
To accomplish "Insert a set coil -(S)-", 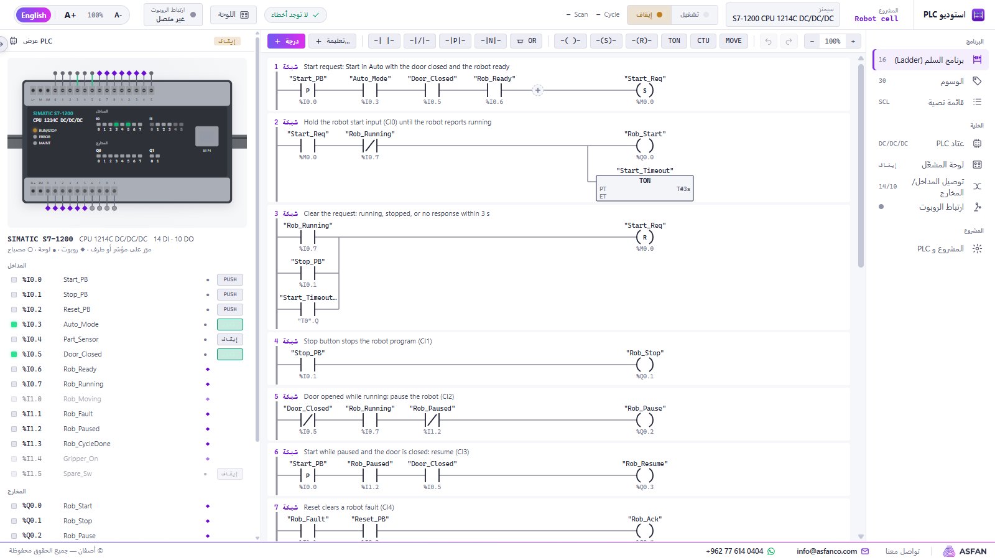I will (x=606, y=41).
